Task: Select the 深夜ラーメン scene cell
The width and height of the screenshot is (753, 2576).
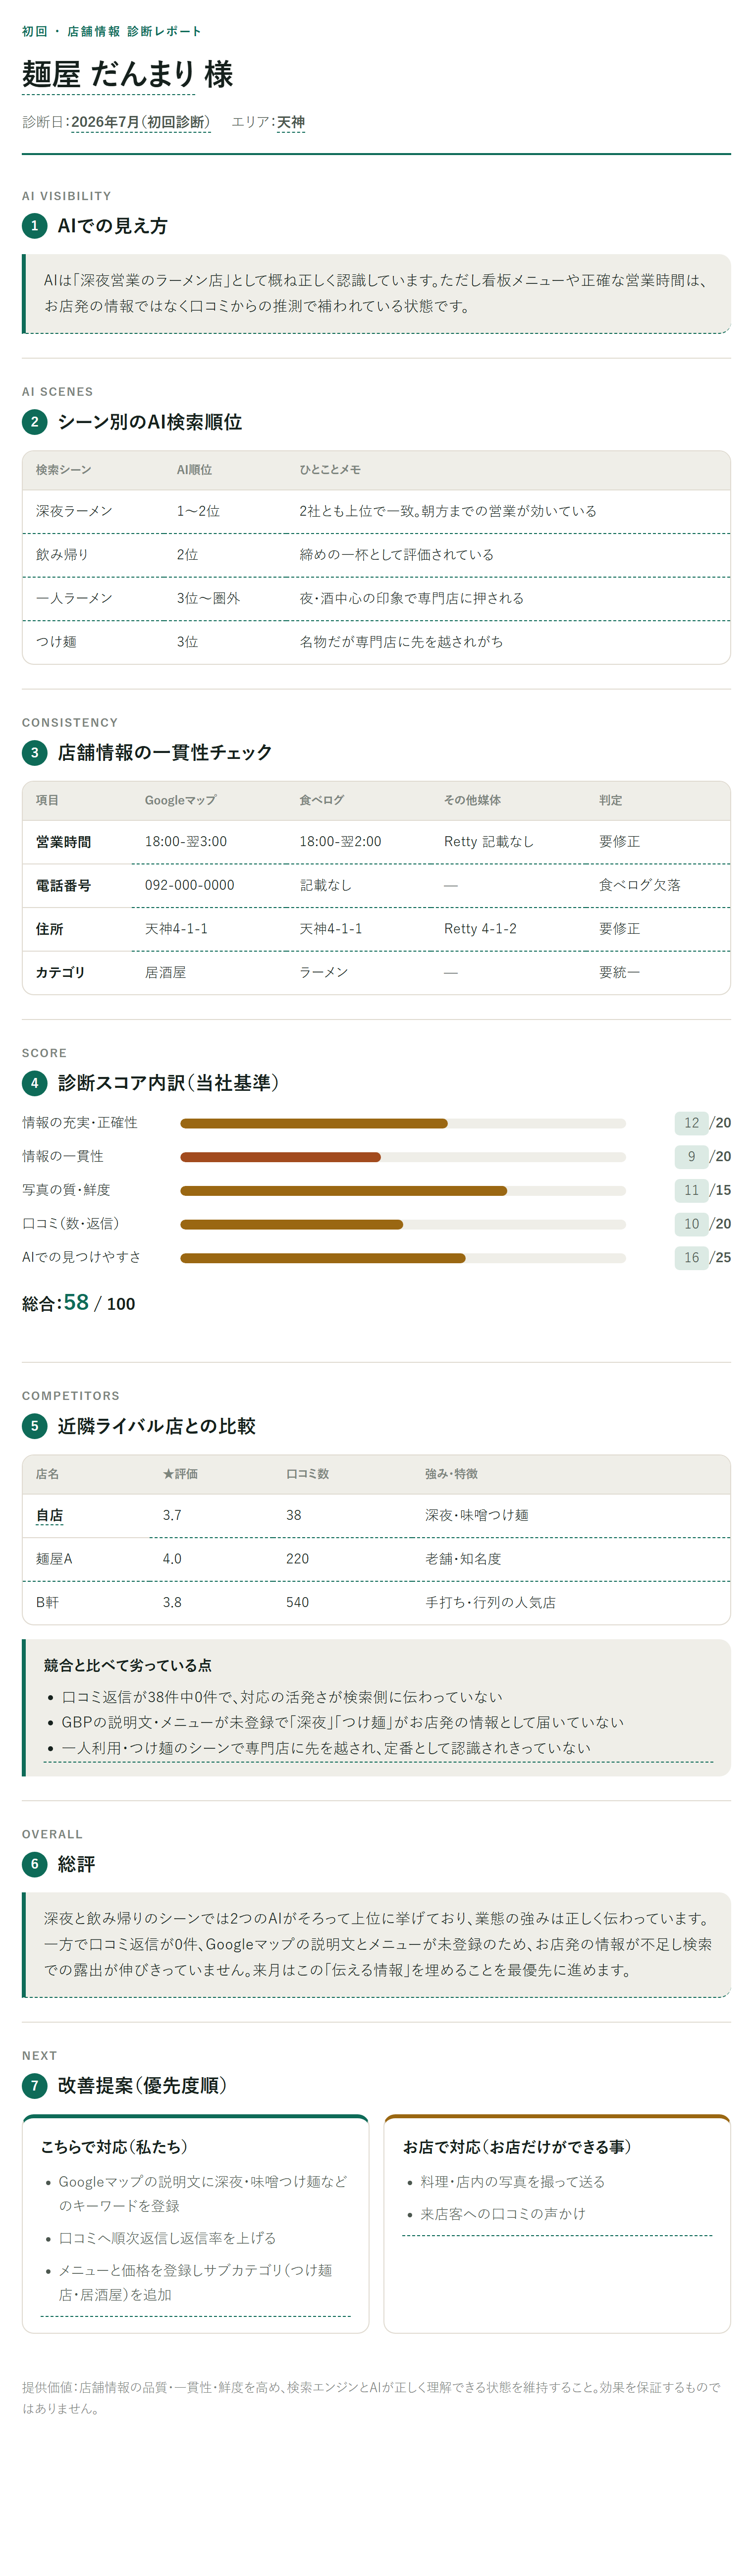Action: click(x=92, y=511)
